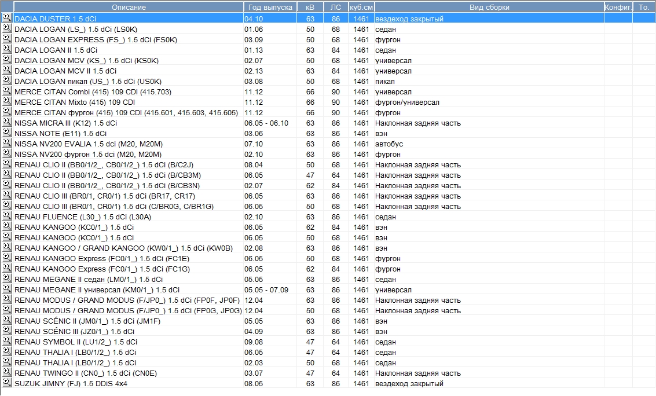The image size is (656, 396).
Task: Select RENAU SCÉNIC II (JM0/1_) 1.5 dCi (JM1F)
Action: [87, 321]
